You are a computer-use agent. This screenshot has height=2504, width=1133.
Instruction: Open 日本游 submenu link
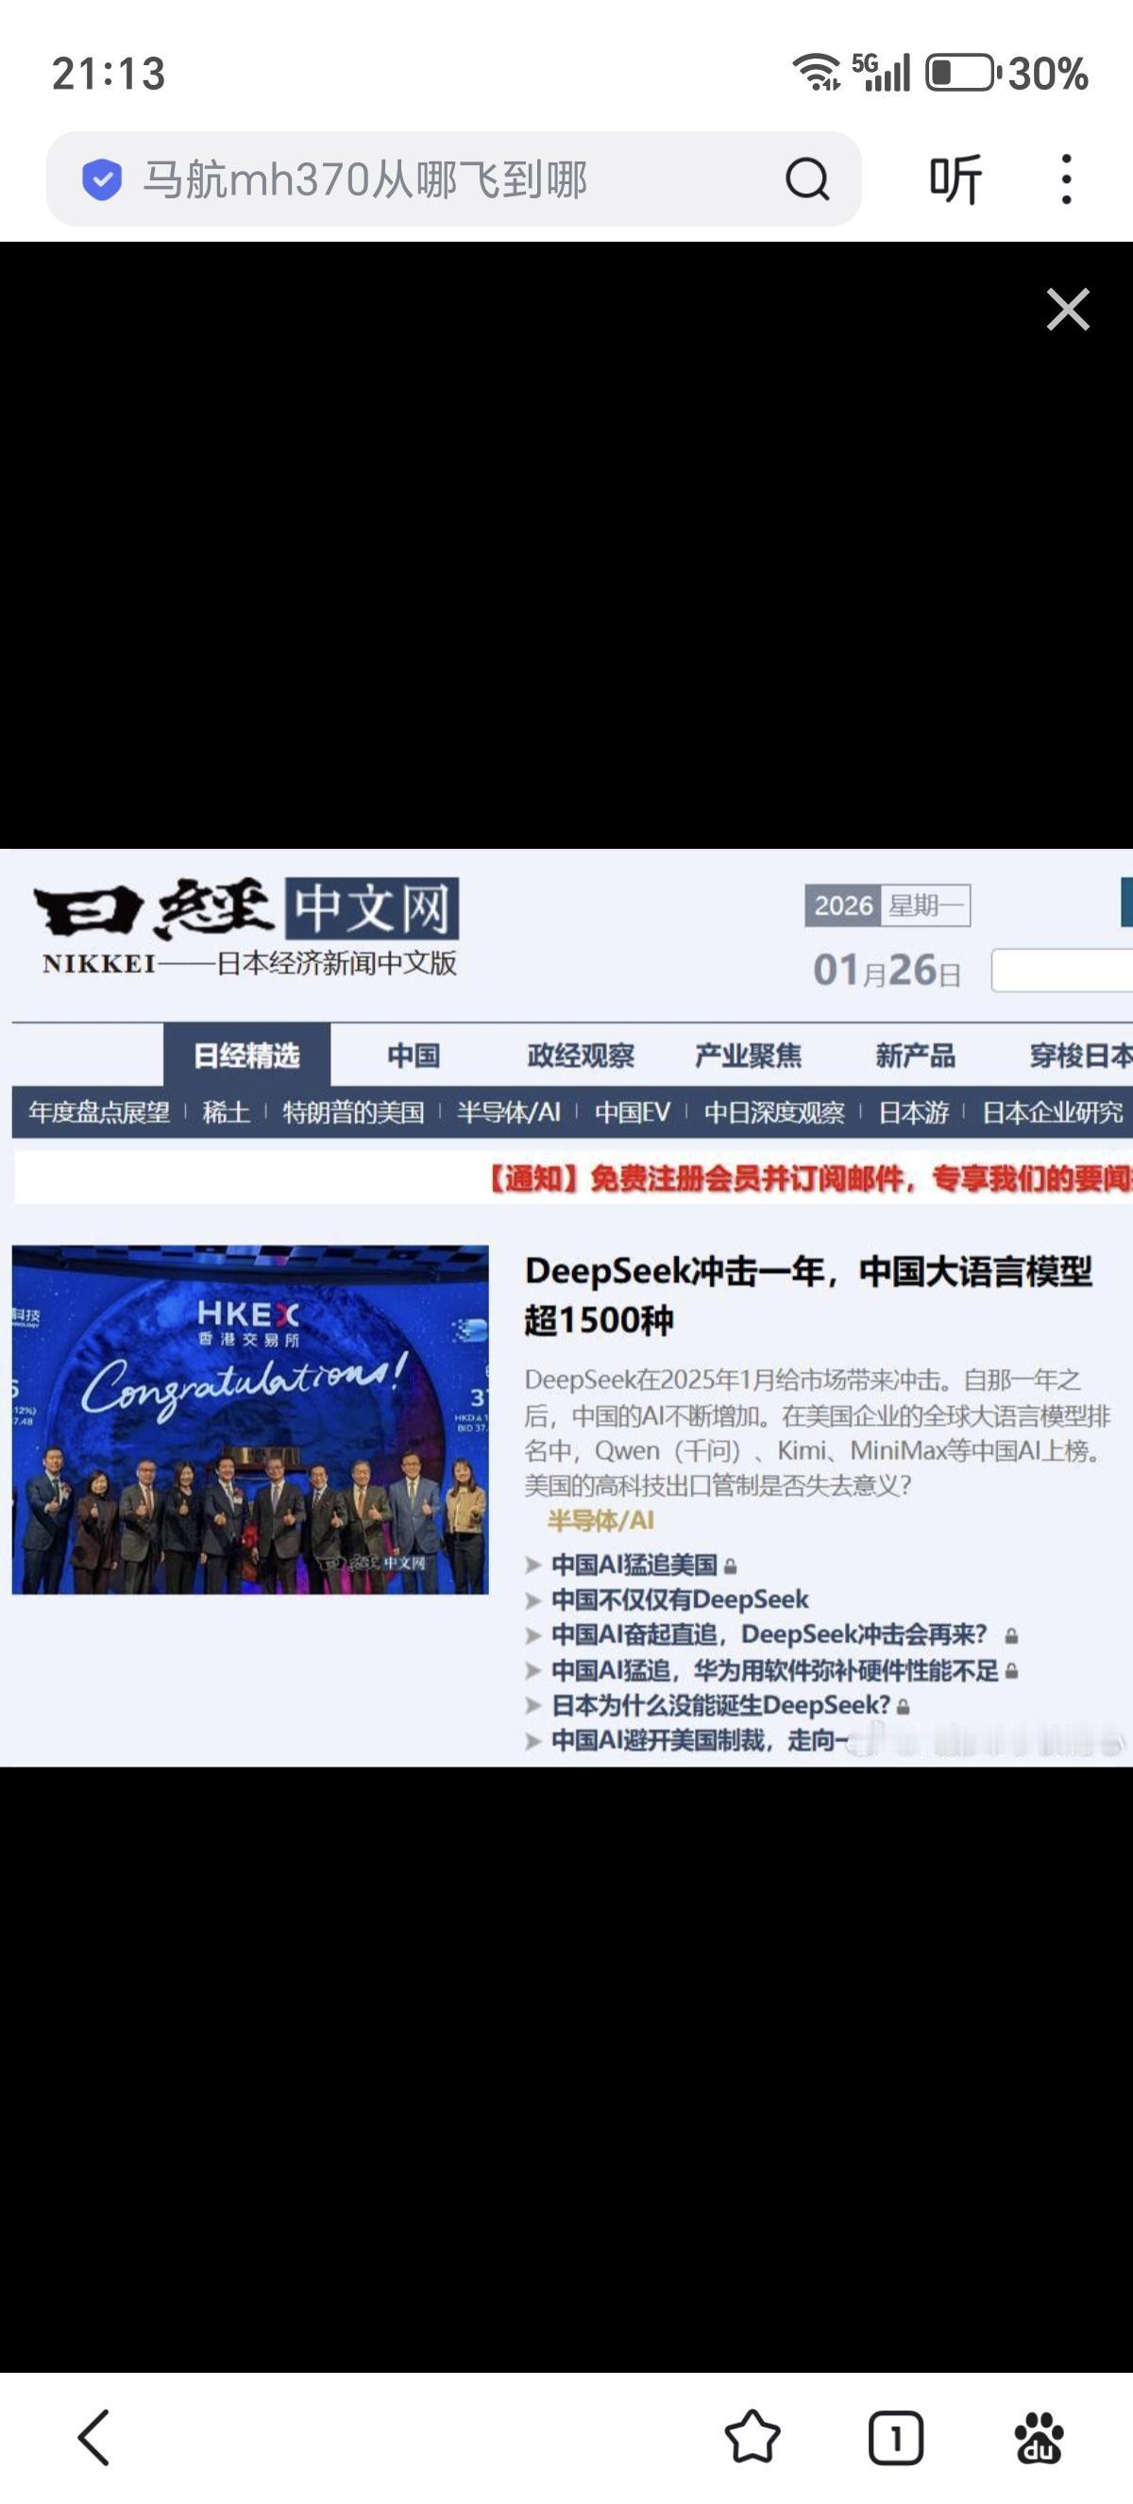[913, 1112]
